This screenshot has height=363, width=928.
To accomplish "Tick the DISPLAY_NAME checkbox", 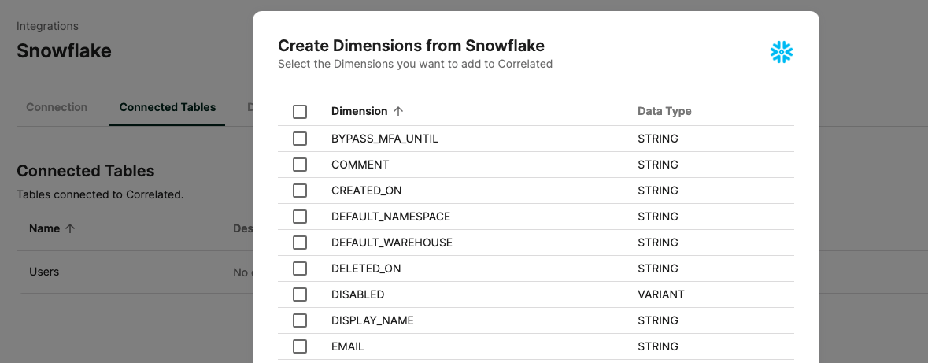I will [x=300, y=320].
